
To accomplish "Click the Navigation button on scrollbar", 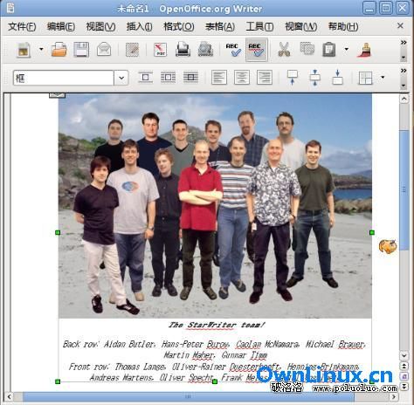I will pyautogui.click(x=404, y=377).
